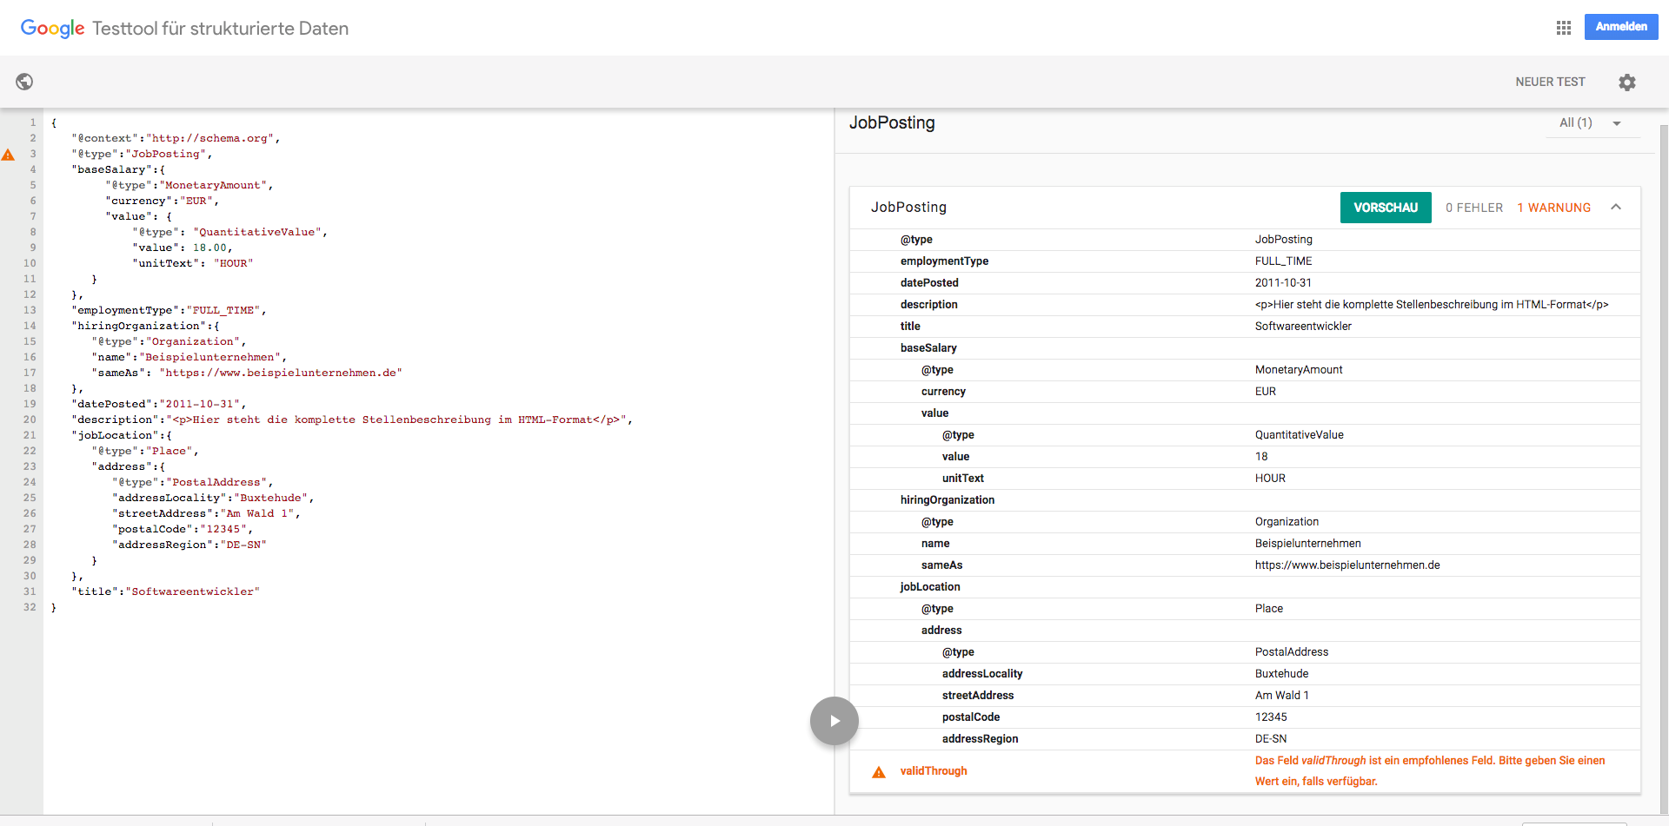Run the test with play button
The image size is (1669, 826).
834,721
